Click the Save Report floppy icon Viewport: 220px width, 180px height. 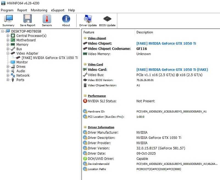[x=27, y=18]
